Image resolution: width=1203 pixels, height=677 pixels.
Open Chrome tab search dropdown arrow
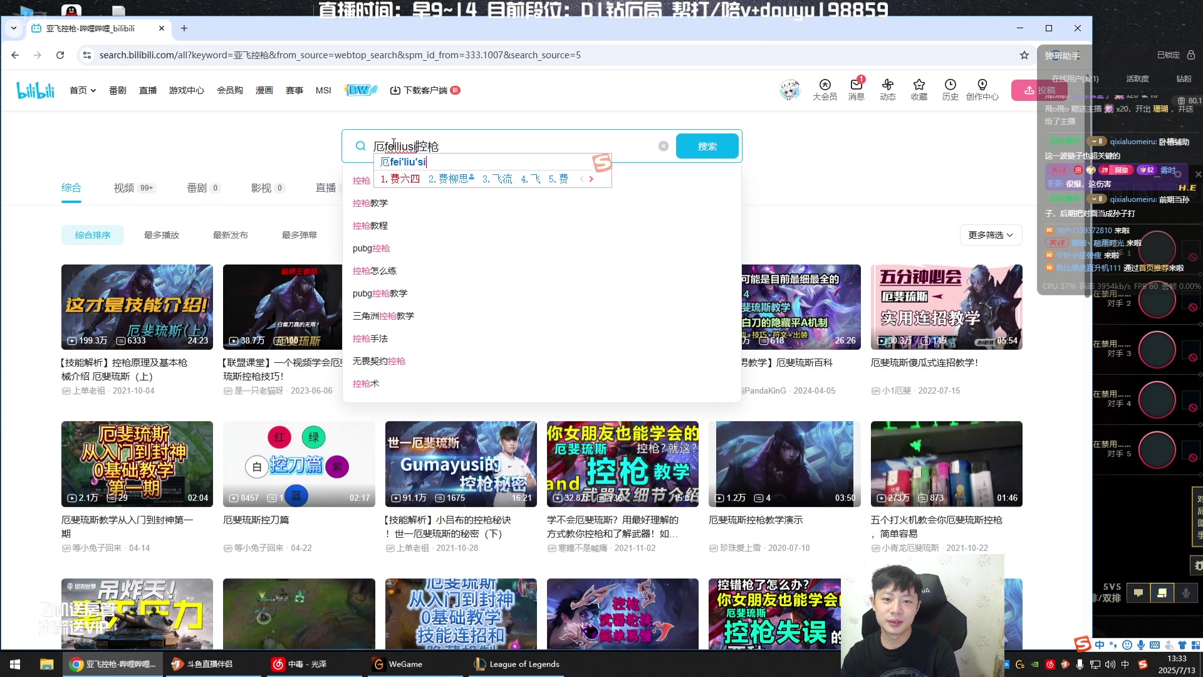[x=14, y=28]
